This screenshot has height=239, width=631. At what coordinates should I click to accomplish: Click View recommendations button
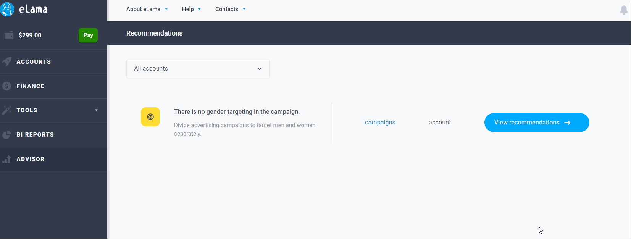click(537, 123)
